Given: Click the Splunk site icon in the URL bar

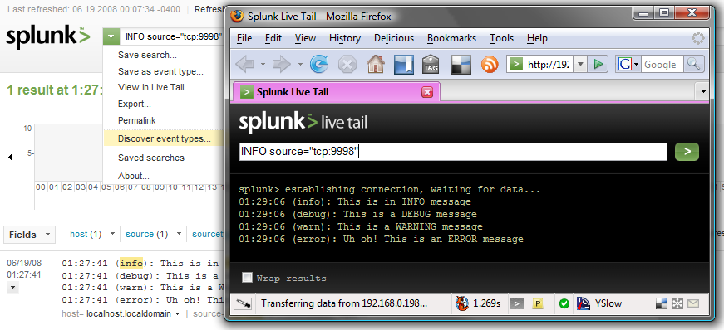Looking at the screenshot, I should tap(515, 64).
